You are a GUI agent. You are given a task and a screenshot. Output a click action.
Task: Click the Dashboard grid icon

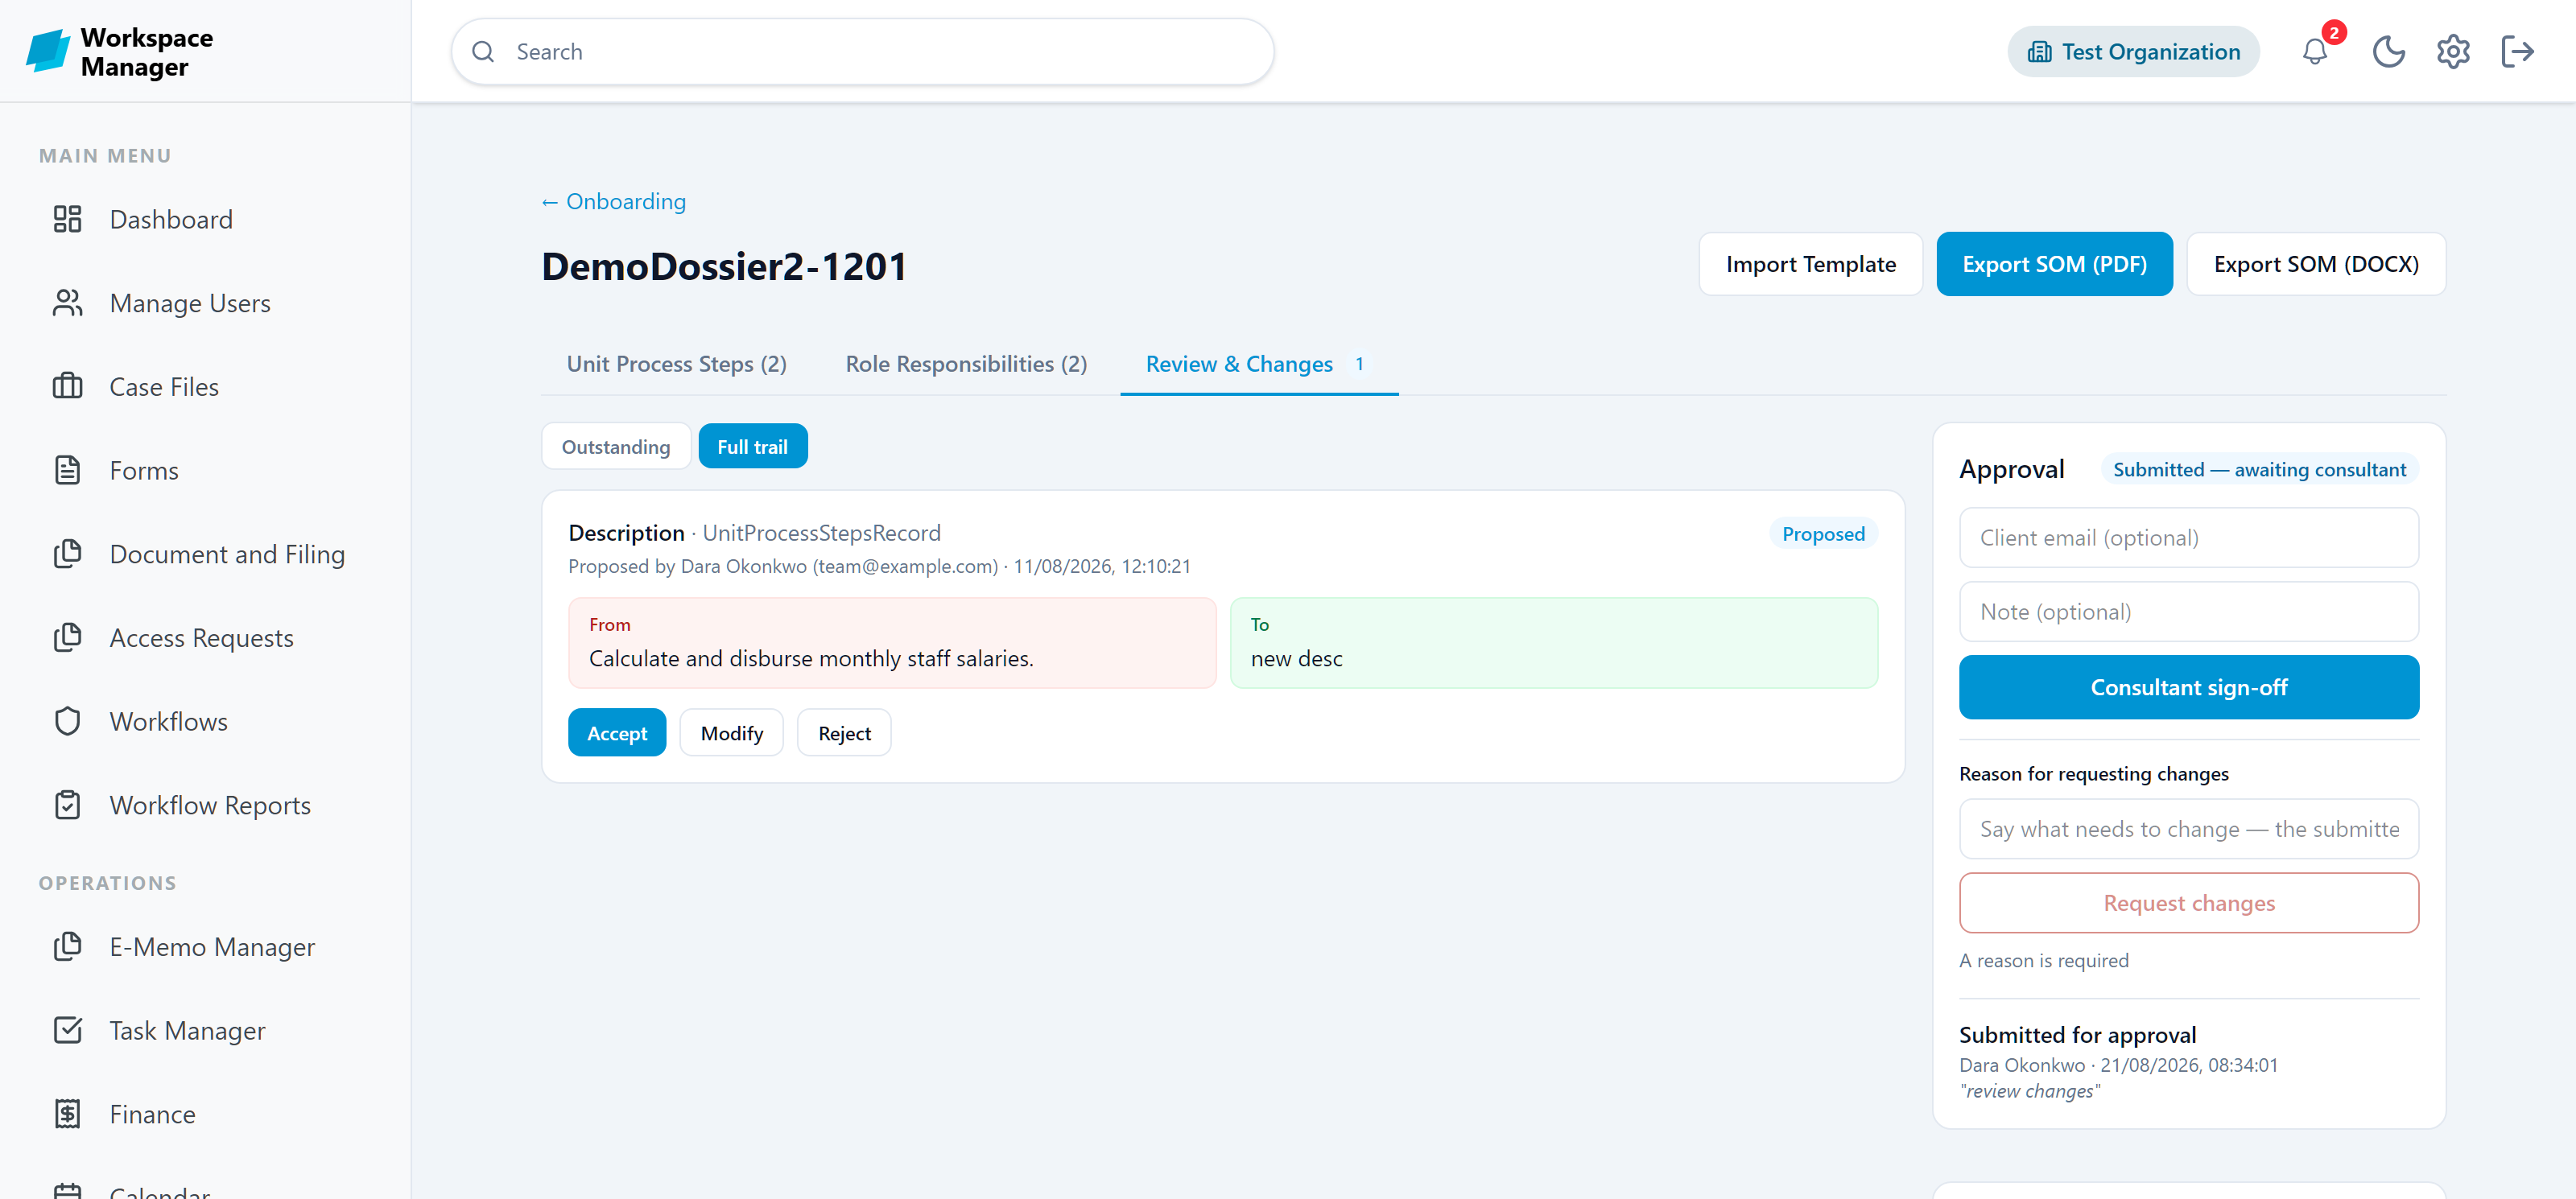tap(67, 219)
